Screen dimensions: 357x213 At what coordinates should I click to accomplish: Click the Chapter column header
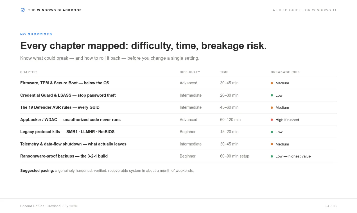(29, 72)
